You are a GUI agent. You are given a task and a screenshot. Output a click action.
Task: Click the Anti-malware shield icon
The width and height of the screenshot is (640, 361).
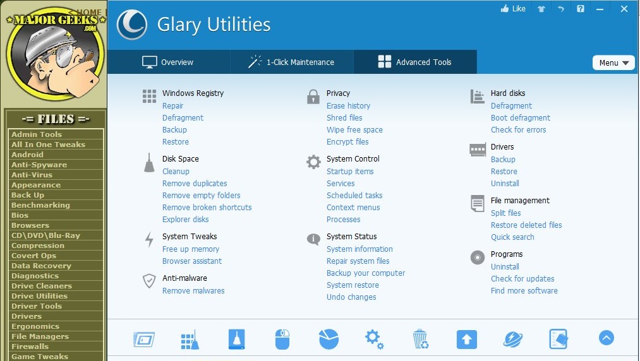point(149,281)
